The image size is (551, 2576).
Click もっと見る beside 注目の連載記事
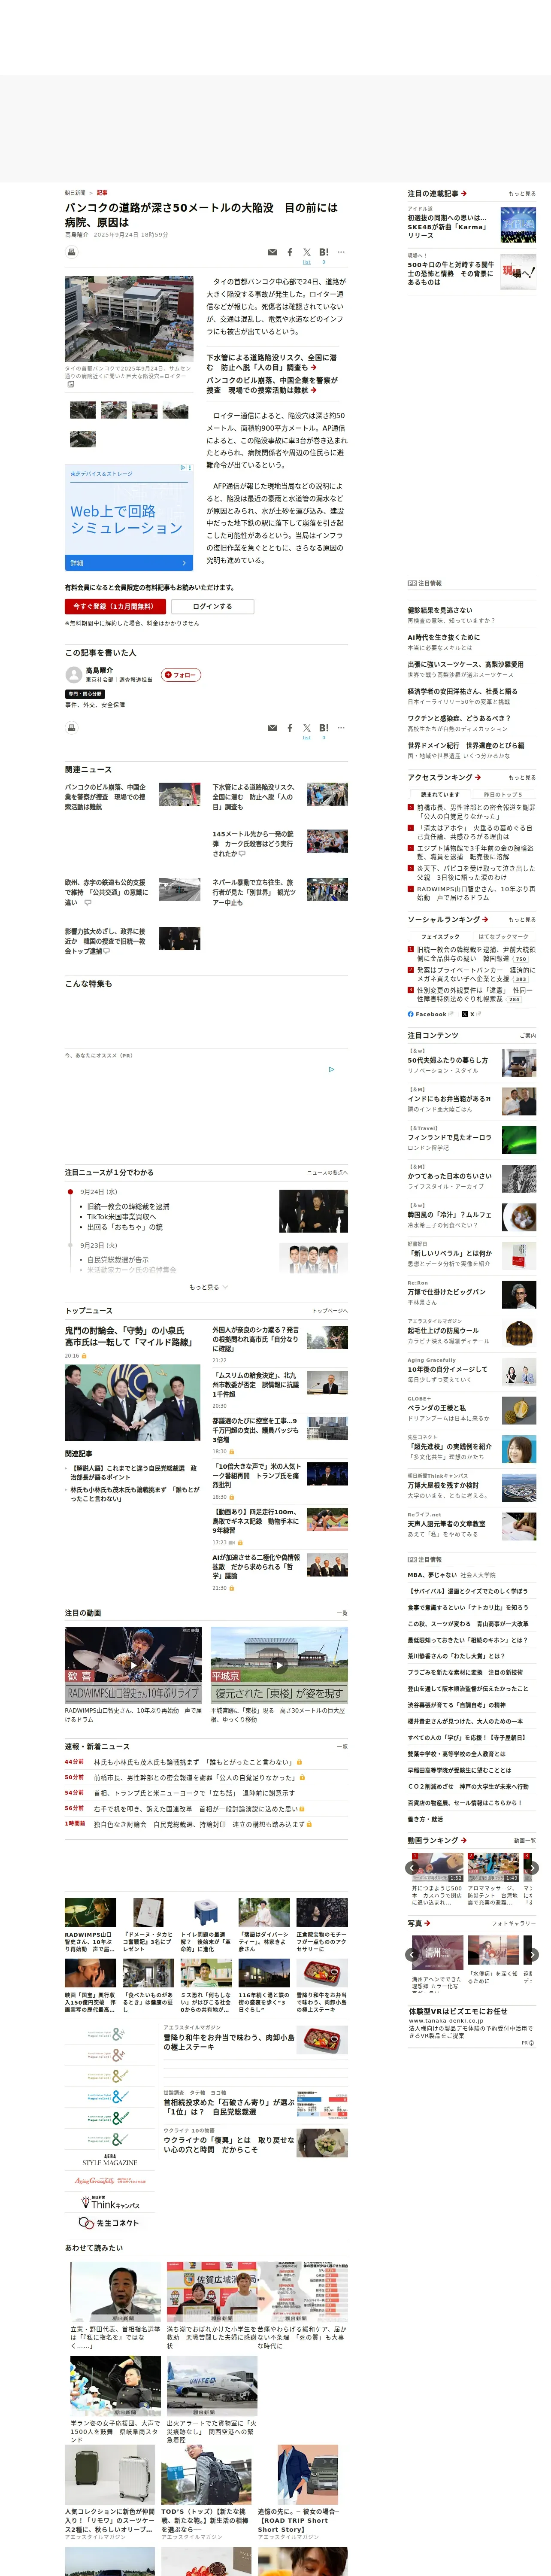[521, 193]
